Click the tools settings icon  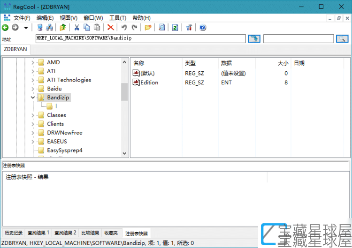point(189,28)
